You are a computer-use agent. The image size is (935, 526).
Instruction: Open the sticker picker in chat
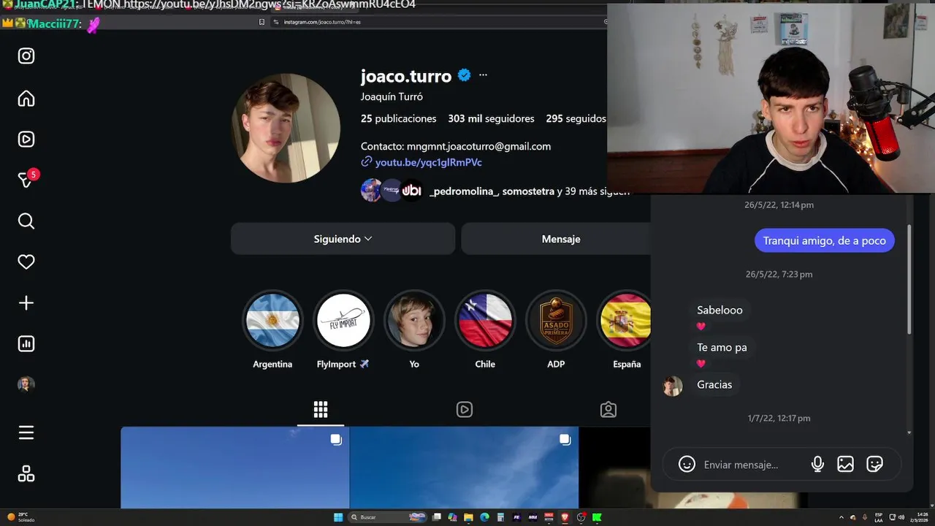pos(874,464)
